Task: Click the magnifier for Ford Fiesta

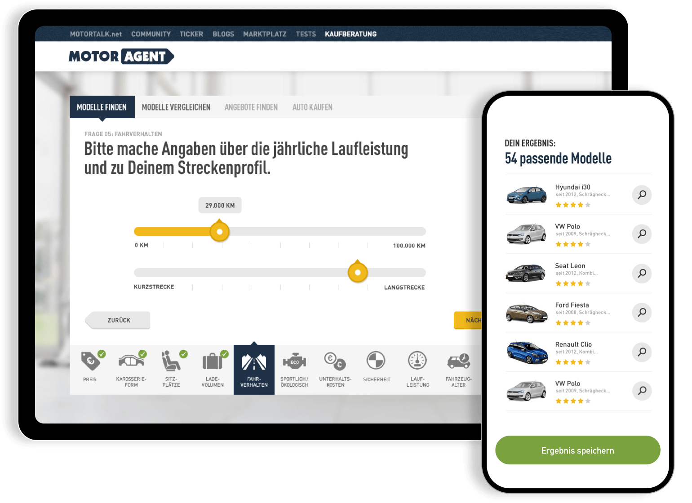Action: point(642,312)
